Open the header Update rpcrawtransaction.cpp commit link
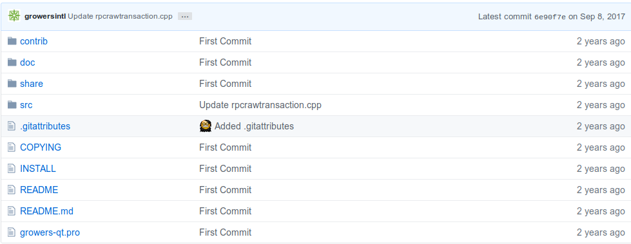 pyautogui.click(x=120, y=17)
